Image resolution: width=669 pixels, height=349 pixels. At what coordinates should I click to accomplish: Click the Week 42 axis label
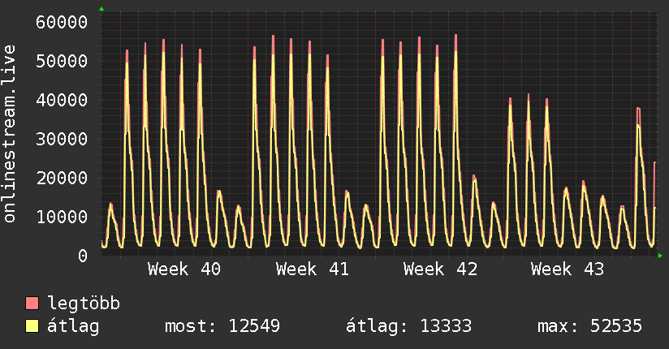pos(440,269)
